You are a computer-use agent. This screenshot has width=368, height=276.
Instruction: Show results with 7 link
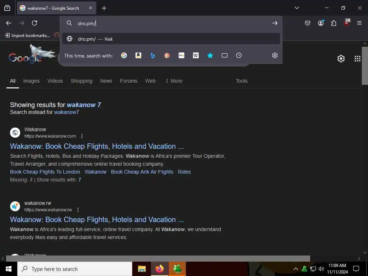pyautogui.click(x=79, y=180)
